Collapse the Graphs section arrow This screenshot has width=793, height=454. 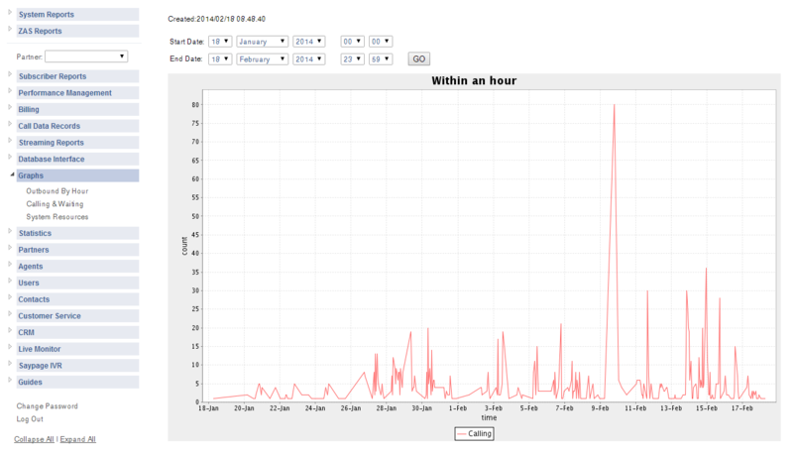click(x=12, y=173)
